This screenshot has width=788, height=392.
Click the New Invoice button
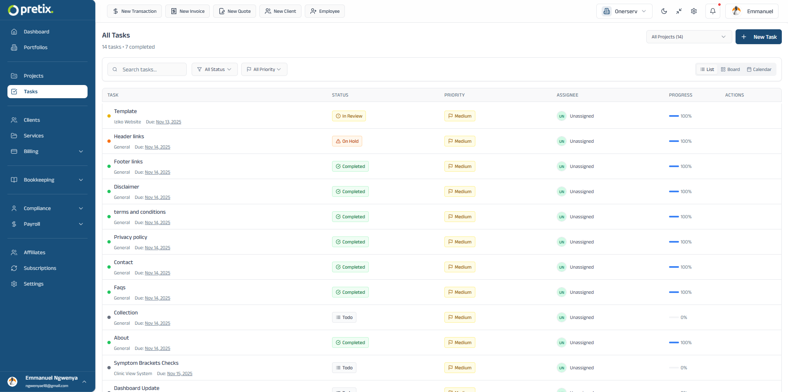pos(188,11)
